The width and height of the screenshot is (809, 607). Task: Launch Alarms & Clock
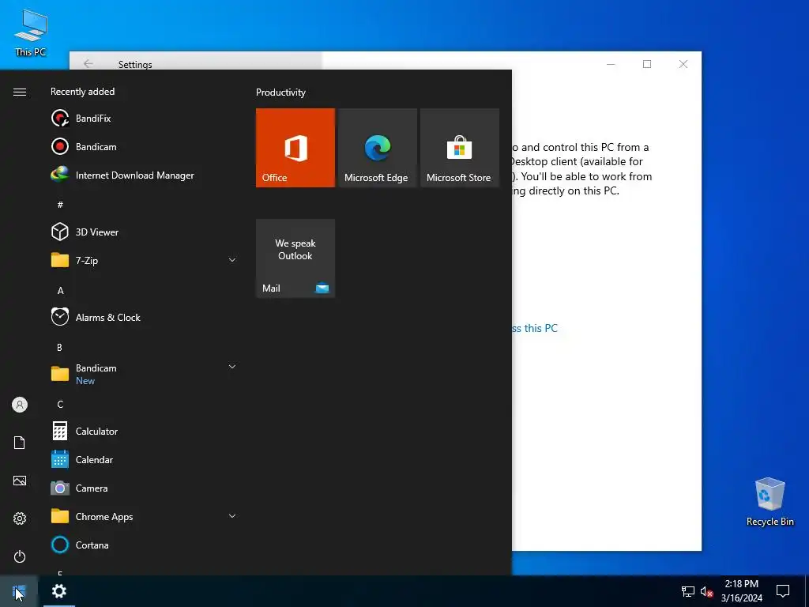pos(145,318)
